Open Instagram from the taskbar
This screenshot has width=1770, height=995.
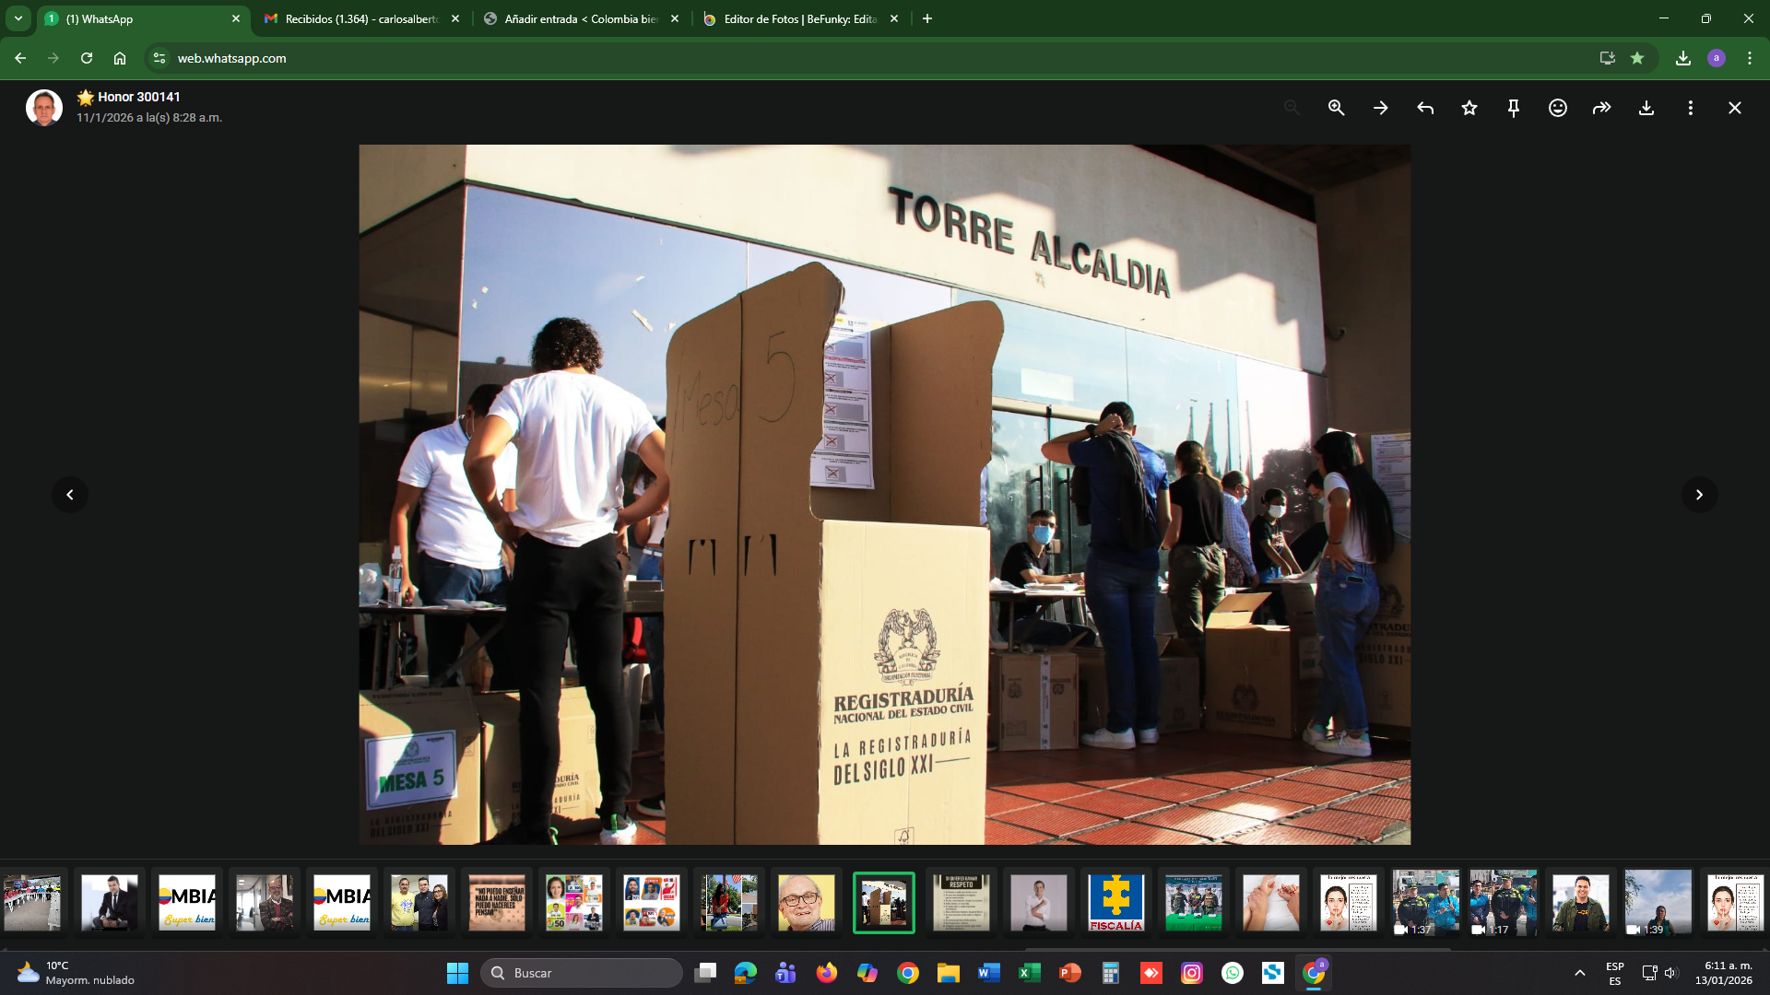(x=1191, y=973)
